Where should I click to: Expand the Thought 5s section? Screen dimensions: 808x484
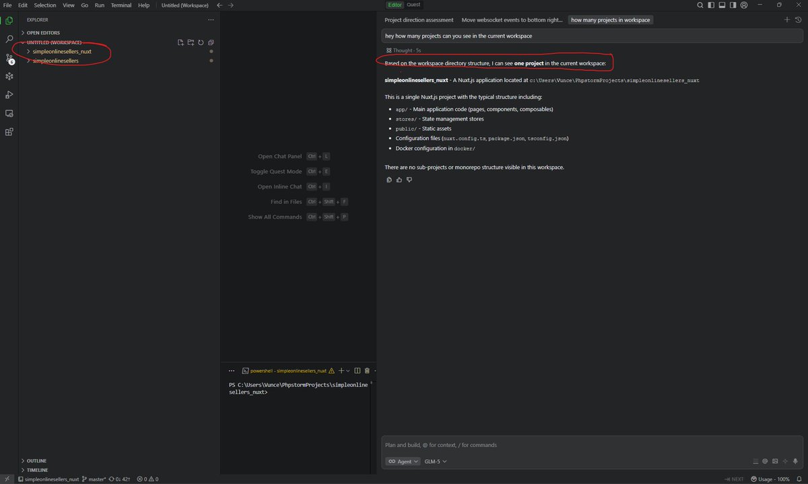point(404,50)
